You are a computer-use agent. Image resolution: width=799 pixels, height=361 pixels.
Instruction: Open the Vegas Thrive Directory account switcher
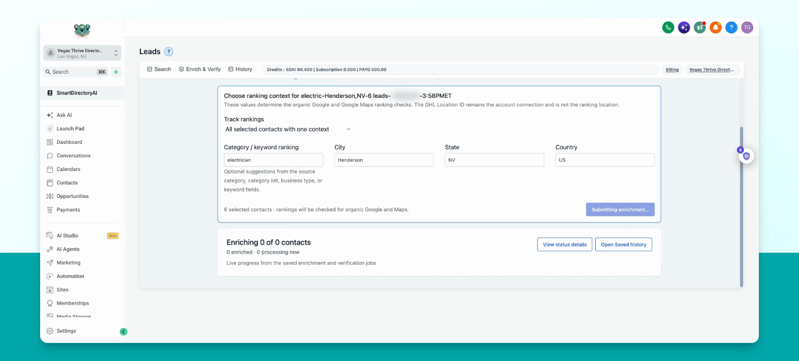coord(82,53)
